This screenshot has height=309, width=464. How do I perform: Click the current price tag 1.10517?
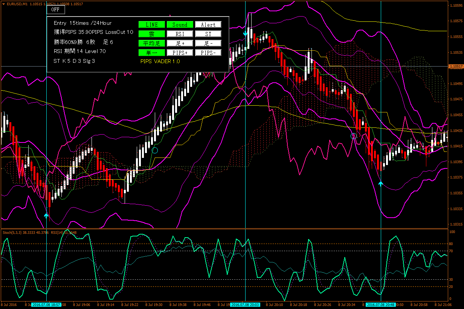(x=456, y=66)
